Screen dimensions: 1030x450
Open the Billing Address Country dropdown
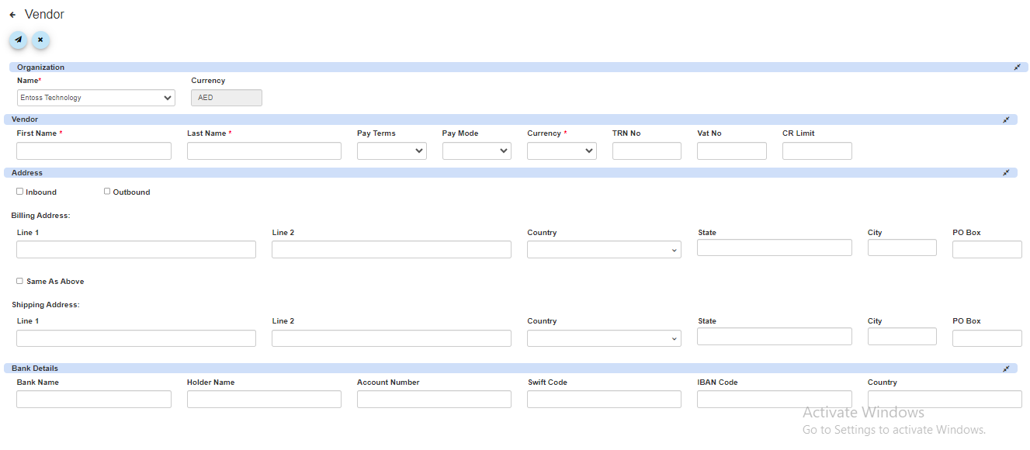coord(604,250)
